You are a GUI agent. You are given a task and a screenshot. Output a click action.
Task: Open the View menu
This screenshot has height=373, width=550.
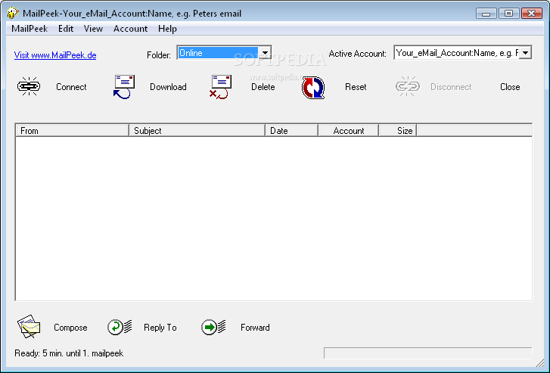coord(93,29)
